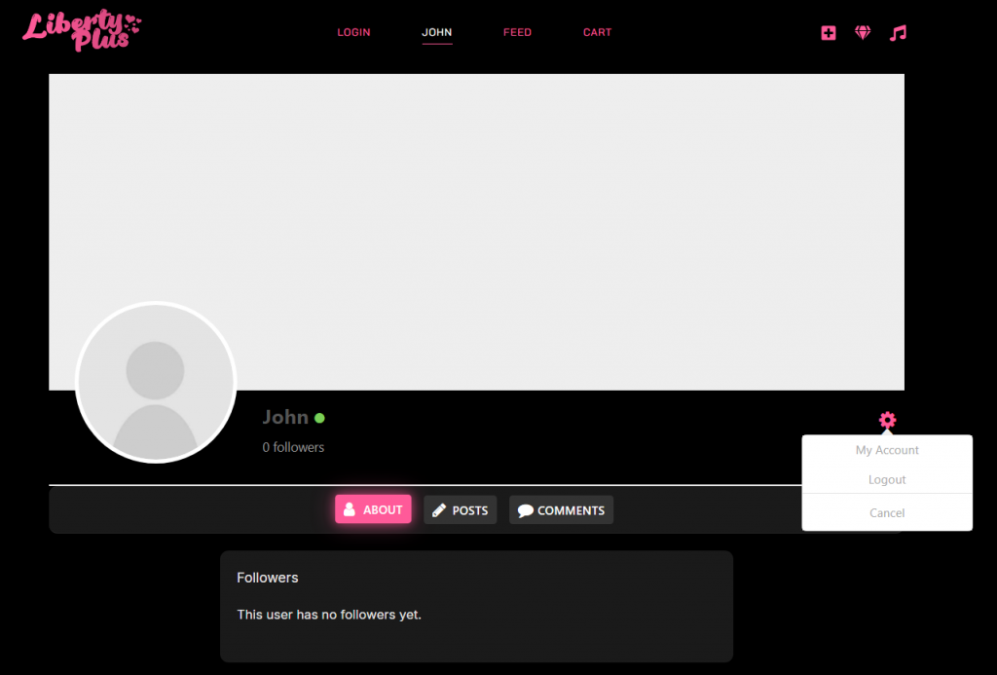Dismiss the menu with Cancel

coord(887,512)
